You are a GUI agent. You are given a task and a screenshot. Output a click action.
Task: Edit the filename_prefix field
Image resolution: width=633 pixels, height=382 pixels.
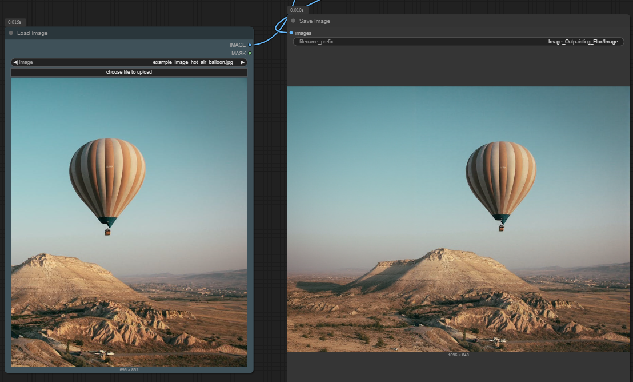point(458,42)
